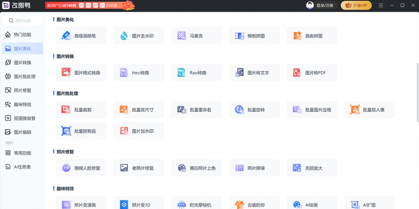Image resolution: width=419 pixels, height=209 pixels.
Task: Open the 马赛克 mosaic tool
Action: [196, 36]
